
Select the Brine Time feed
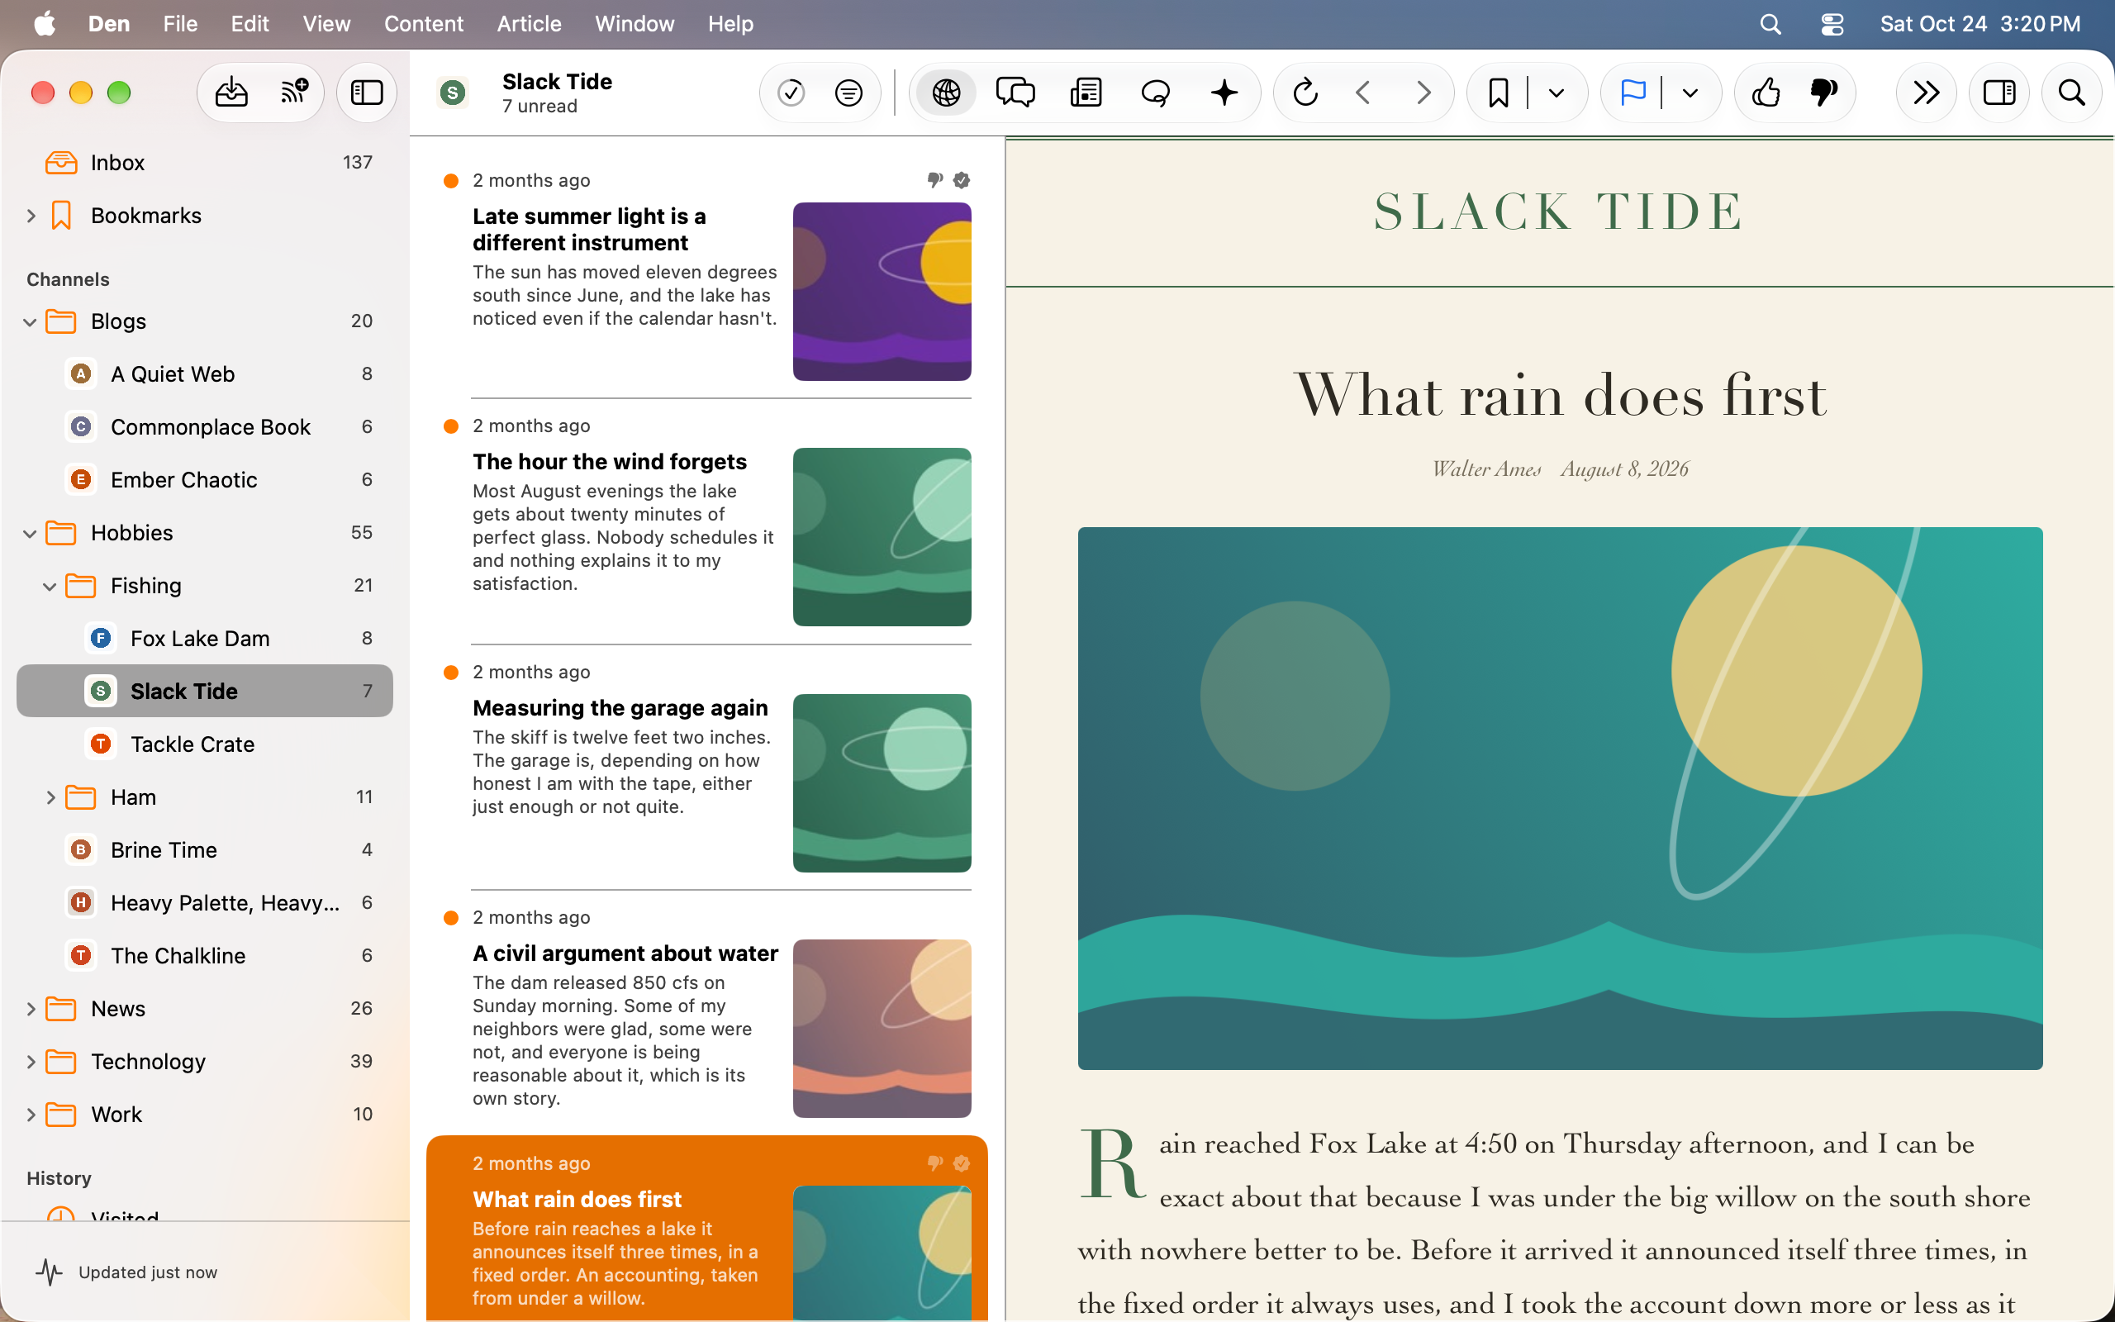click(205, 850)
